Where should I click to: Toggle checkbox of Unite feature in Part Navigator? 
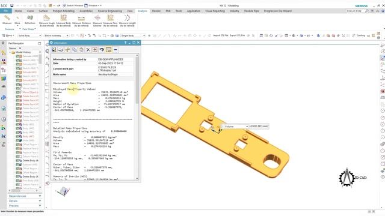click(x=17, y=140)
